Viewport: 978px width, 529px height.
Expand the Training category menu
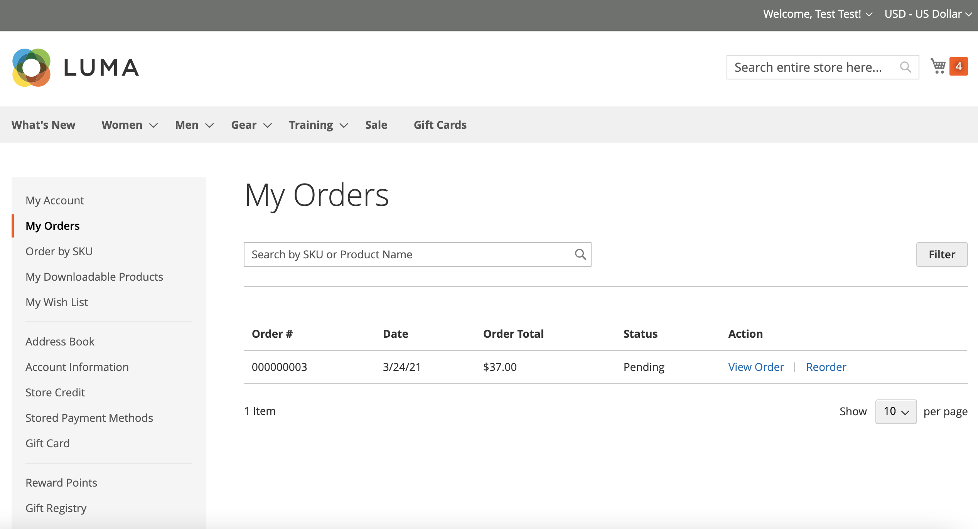tap(319, 125)
